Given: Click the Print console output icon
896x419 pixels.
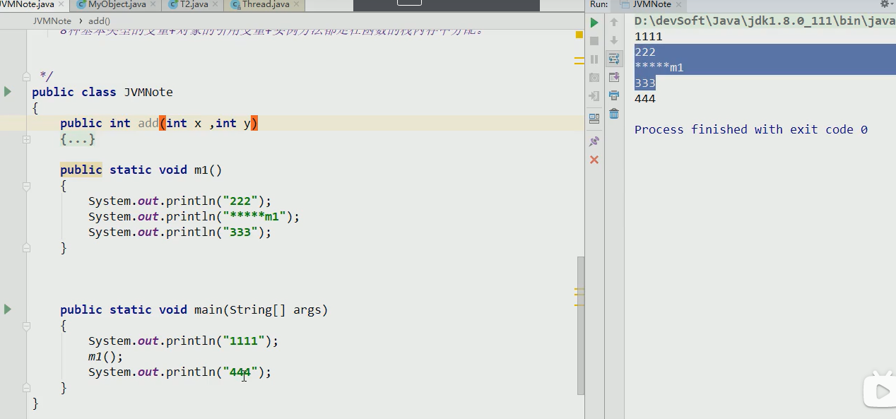Looking at the screenshot, I should tap(614, 96).
